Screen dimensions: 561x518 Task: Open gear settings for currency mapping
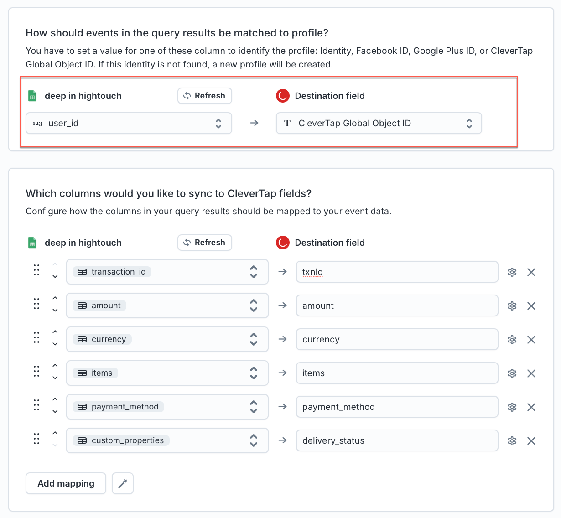512,340
